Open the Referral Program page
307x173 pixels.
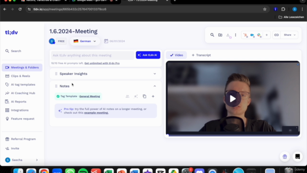click(21, 139)
